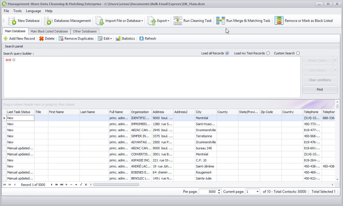This screenshot has width=343, height=206.
Task: Move to the next record
Action: [x=52, y=185]
